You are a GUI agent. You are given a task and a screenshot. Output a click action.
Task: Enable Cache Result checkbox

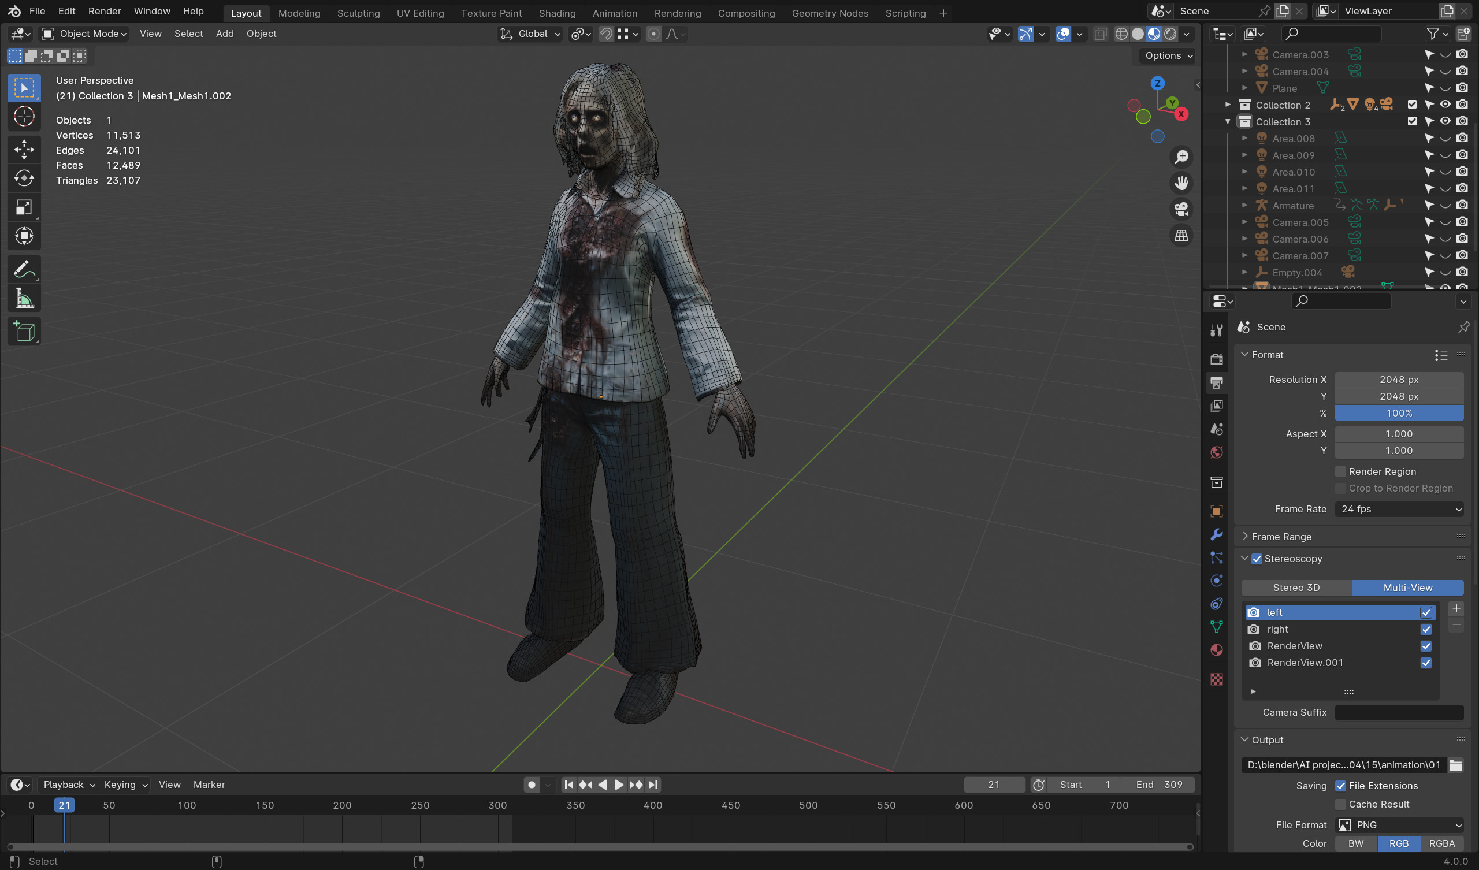pos(1340,804)
